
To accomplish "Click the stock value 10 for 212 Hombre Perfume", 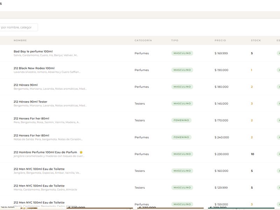I will (252, 154).
